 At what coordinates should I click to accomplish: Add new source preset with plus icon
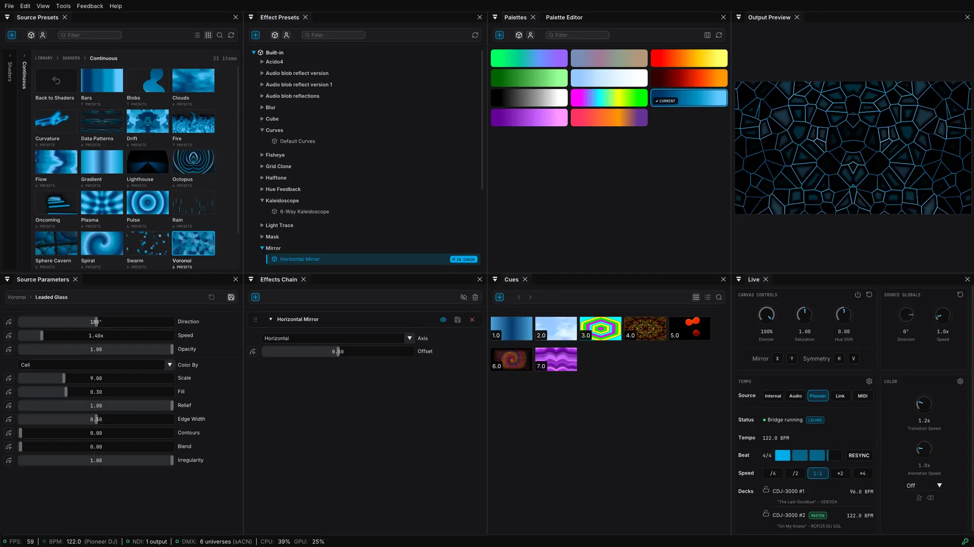tap(12, 35)
